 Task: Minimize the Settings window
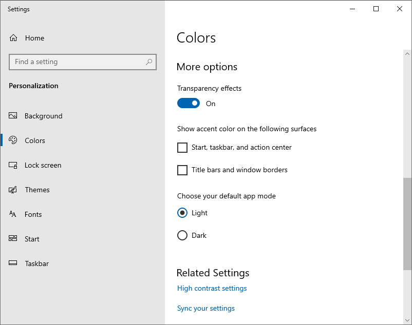tap(352, 9)
